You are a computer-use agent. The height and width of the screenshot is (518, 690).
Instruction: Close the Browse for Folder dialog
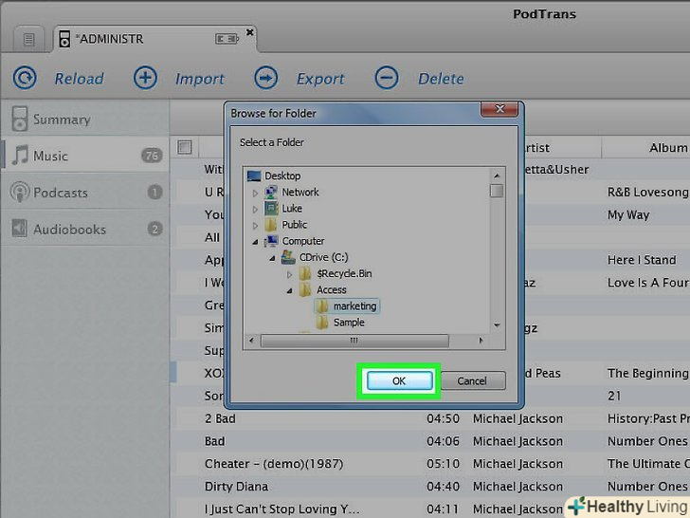499,109
